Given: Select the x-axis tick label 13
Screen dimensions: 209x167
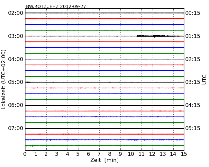Looking at the screenshot, I should pyautogui.click(x=163, y=154).
